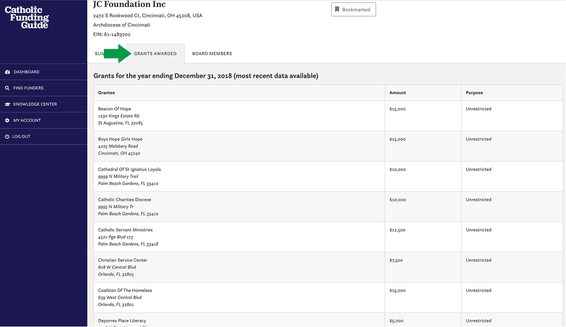
Task: Click the Grants for the year heading
Action: 205,76
